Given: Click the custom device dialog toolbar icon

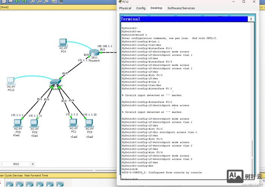Looking at the screenshot, I should (61, 1).
